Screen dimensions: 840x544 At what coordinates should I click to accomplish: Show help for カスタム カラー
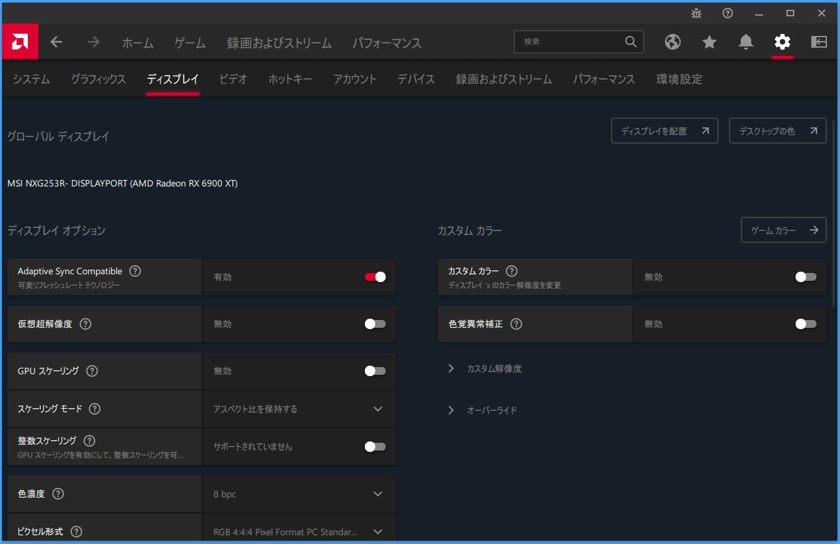pos(512,271)
